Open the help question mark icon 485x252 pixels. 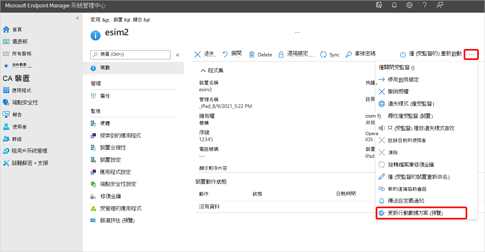[425, 5]
